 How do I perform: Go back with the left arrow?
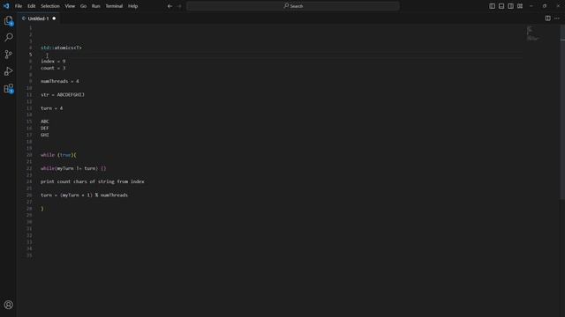pyautogui.click(x=169, y=6)
